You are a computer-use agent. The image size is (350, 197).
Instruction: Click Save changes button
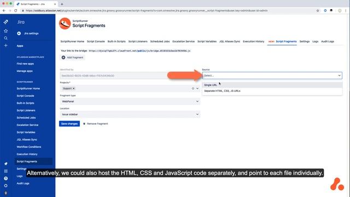tap(69, 124)
